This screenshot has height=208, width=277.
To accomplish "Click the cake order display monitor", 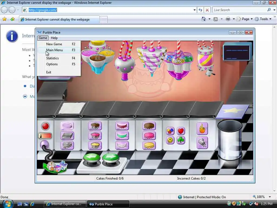I will point(236,52).
